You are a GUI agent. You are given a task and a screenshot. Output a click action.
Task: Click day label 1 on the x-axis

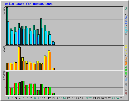pos(8,98)
